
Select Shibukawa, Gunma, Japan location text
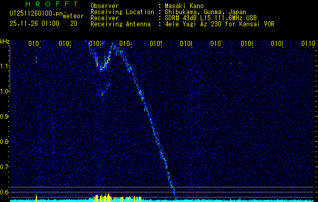click(x=205, y=12)
